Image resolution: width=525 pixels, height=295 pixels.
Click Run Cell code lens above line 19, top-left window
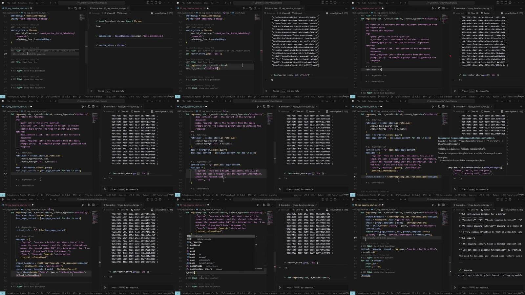(x=14, y=48)
